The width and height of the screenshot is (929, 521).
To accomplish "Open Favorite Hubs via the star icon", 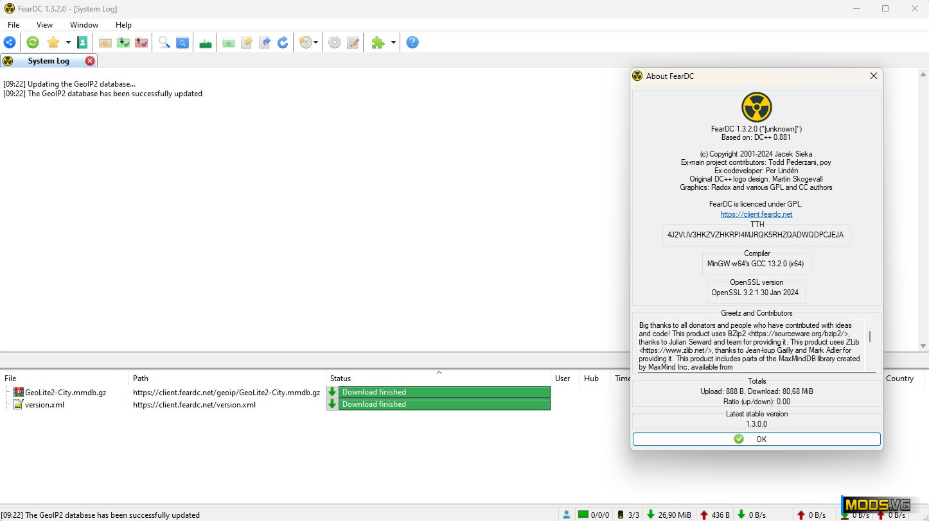I will pyautogui.click(x=53, y=42).
